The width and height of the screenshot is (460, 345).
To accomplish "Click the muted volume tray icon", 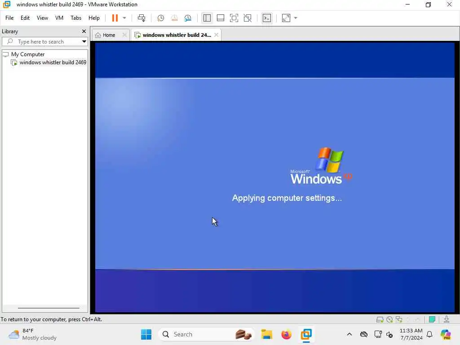I will (x=389, y=334).
